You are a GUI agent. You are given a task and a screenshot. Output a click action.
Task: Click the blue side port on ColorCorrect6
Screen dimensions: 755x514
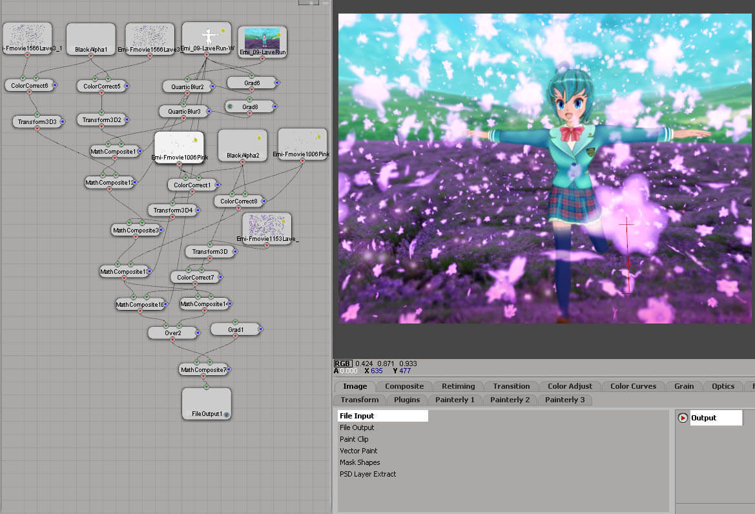click(55, 85)
